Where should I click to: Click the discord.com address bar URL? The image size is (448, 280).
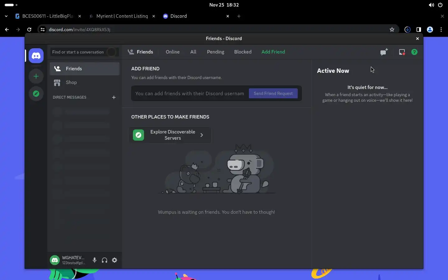pos(80,30)
